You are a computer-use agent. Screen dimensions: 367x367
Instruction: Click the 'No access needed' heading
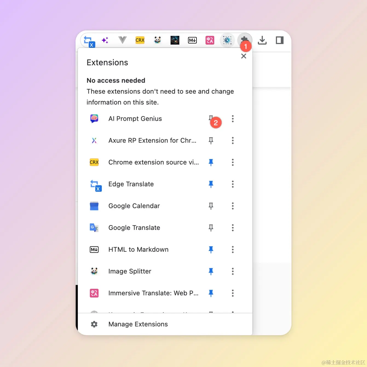tap(116, 80)
